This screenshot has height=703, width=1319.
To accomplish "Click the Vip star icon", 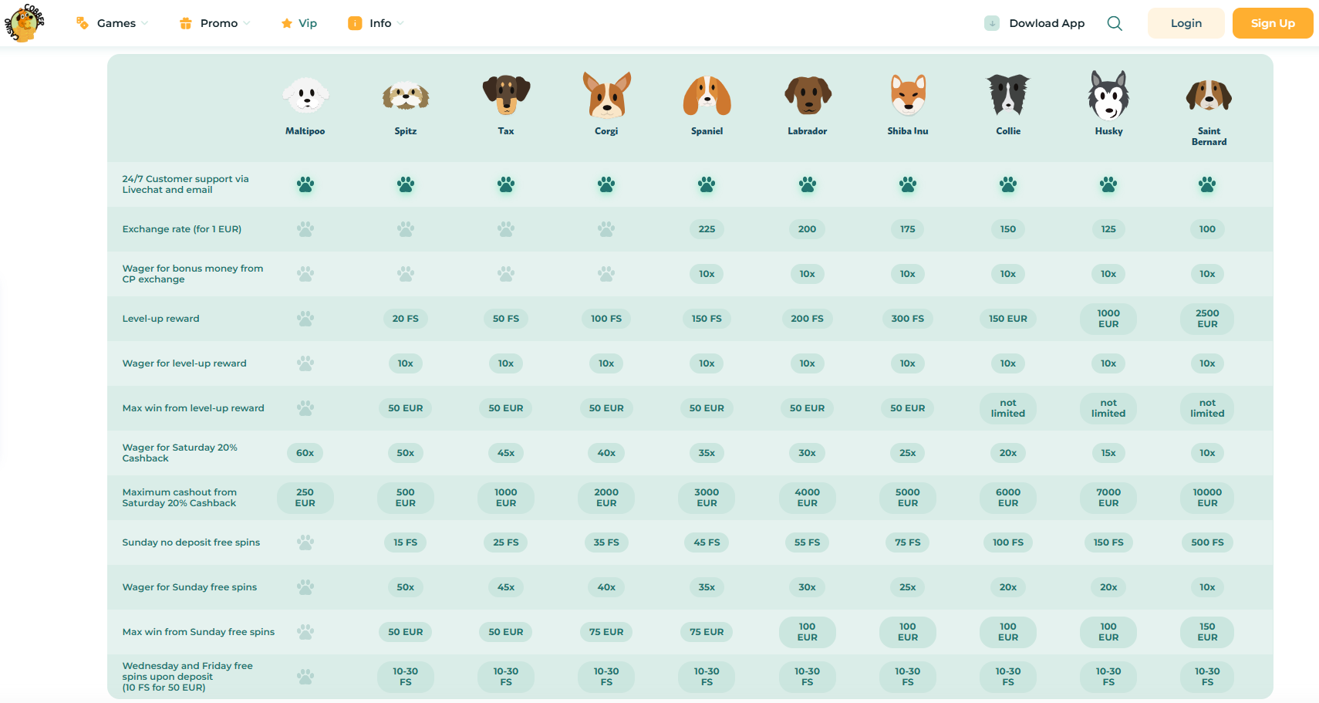I will pos(287,23).
